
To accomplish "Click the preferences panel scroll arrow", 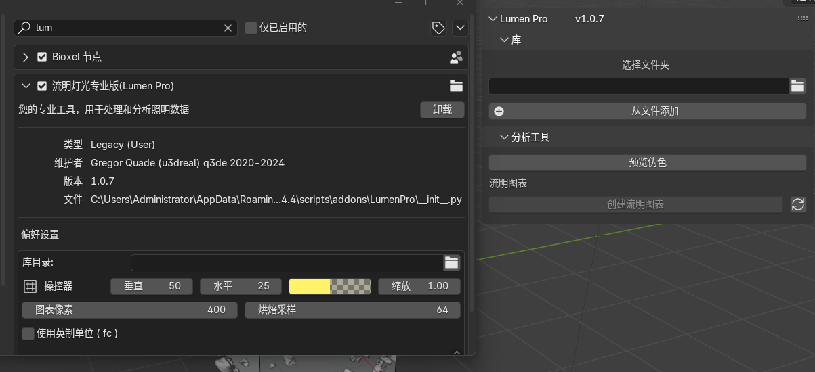I will [x=457, y=352].
